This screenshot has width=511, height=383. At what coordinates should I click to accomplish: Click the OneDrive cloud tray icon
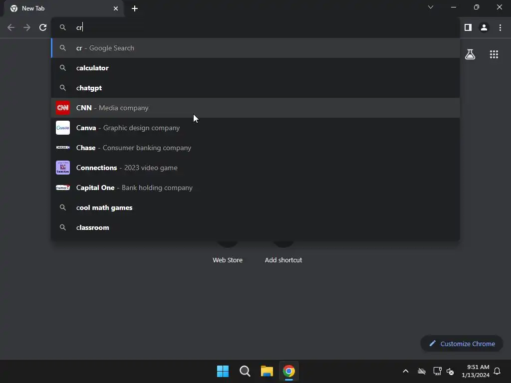click(x=422, y=371)
